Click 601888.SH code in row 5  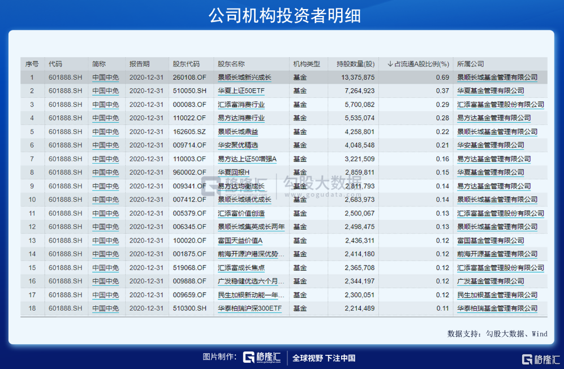coord(66,132)
